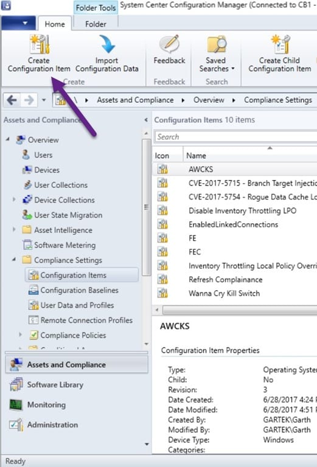Image resolution: width=317 pixels, height=467 pixels.
Task: Select the EnabledLinkedConnections item
Action: pyautogui.click(x=235, y=224)
